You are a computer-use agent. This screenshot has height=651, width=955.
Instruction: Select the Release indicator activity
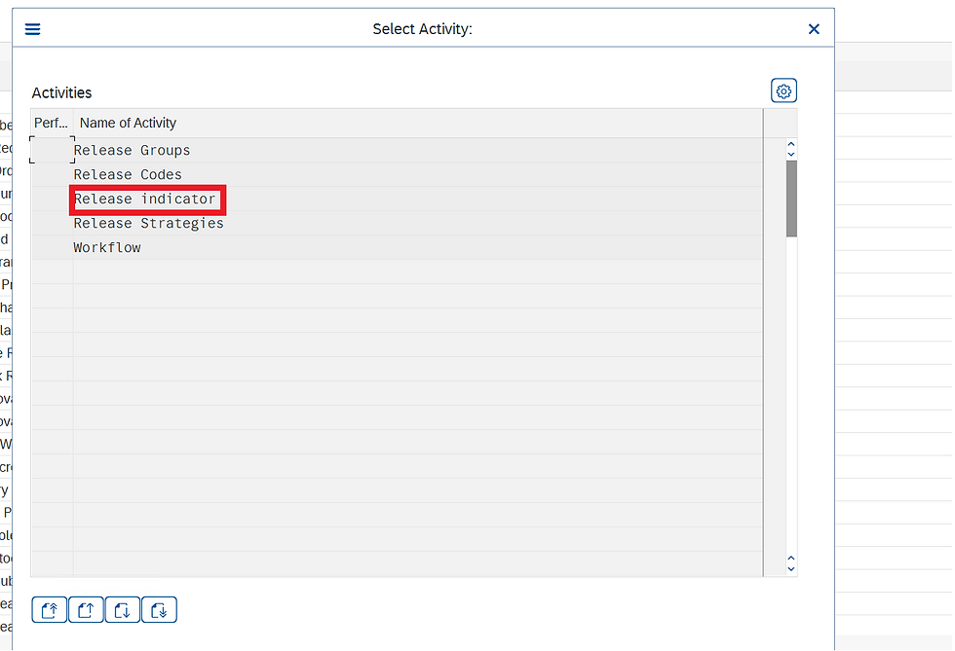145,199
